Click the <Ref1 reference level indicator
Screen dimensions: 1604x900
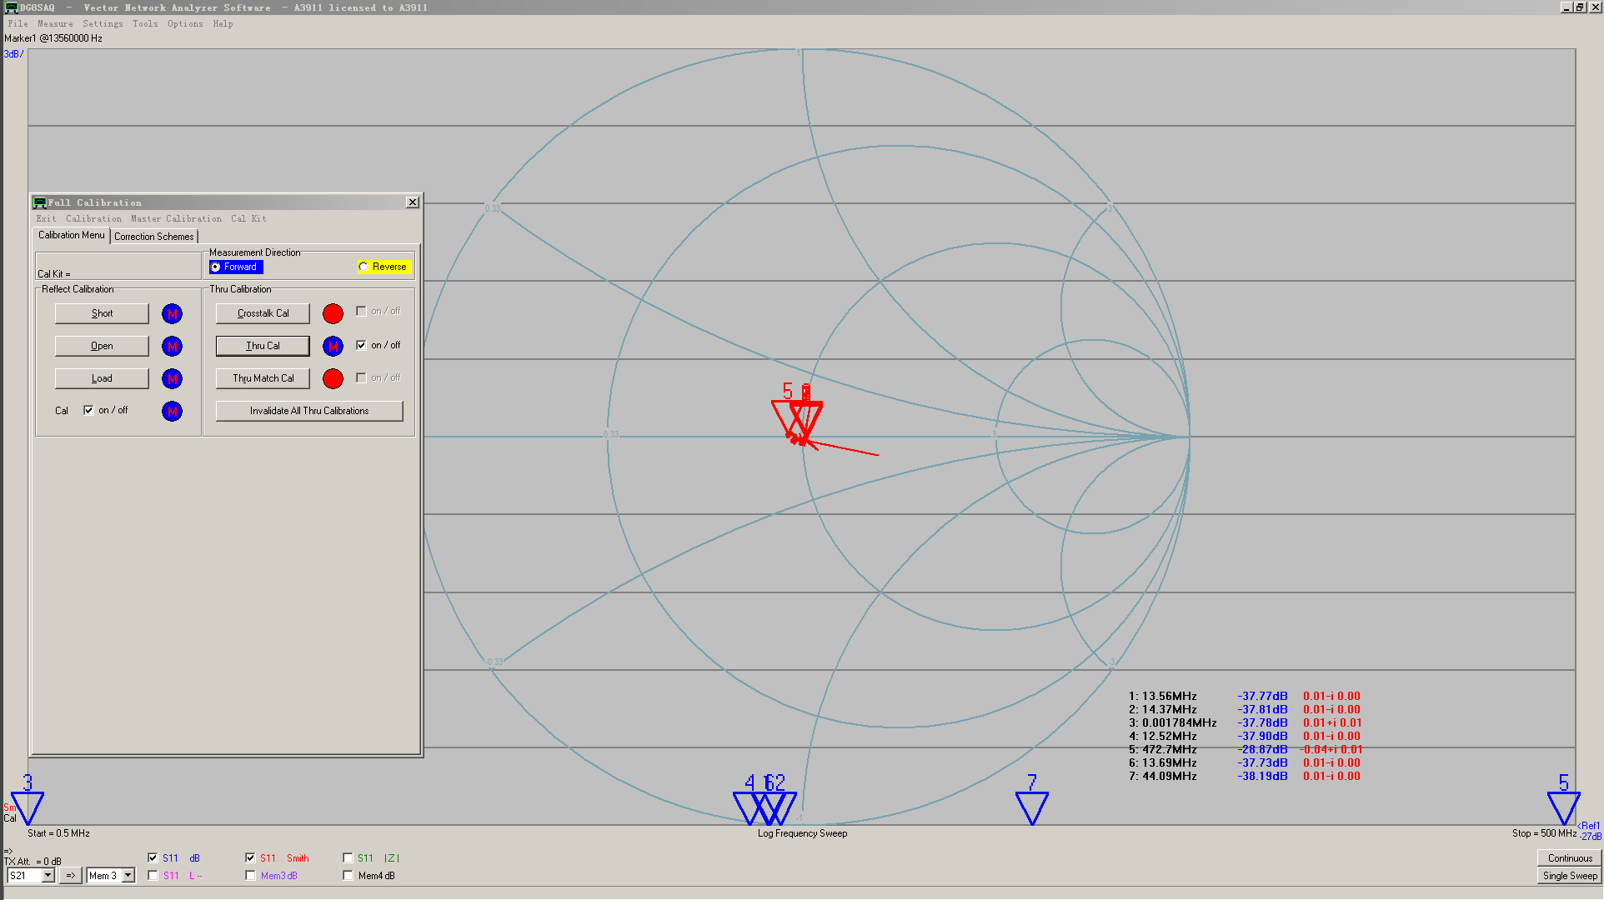(x=1589, y=826)
